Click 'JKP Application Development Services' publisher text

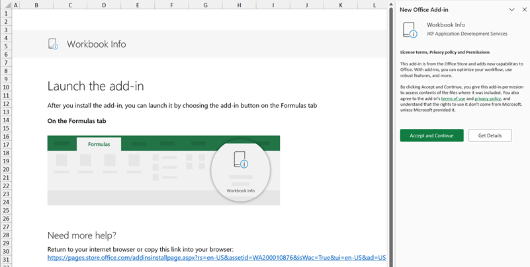click(466, 34)
